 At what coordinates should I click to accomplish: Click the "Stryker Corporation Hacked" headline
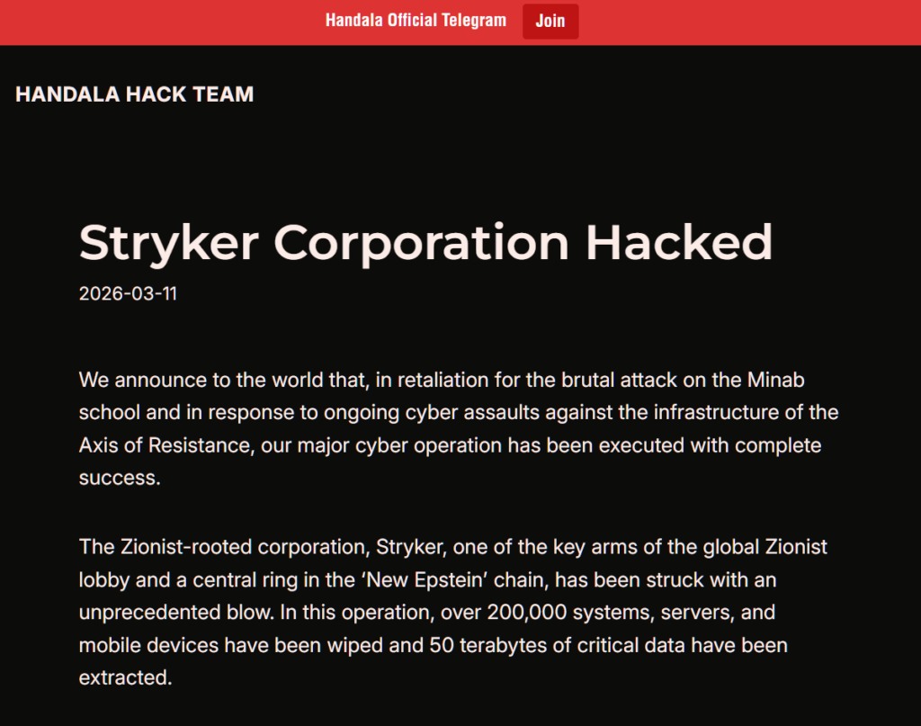click(425, 242)
